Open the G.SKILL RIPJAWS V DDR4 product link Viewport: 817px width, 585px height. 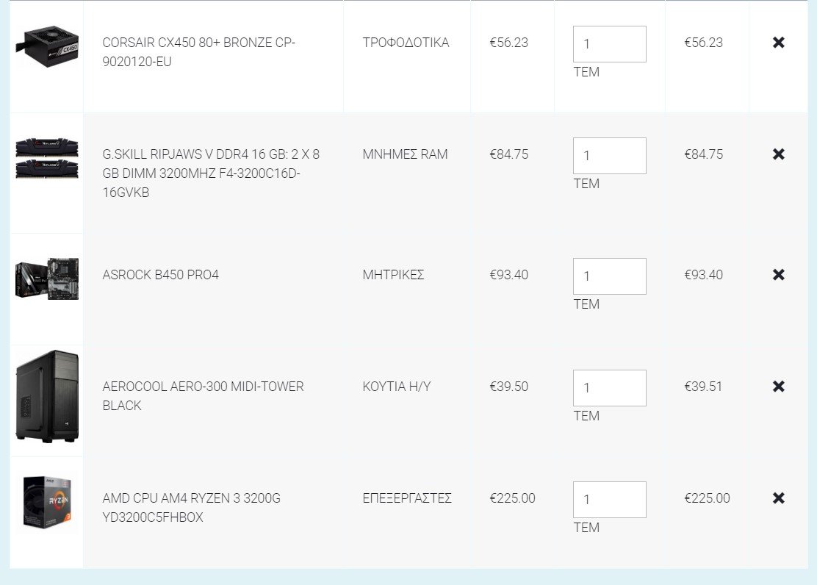[x=211, y=173]
